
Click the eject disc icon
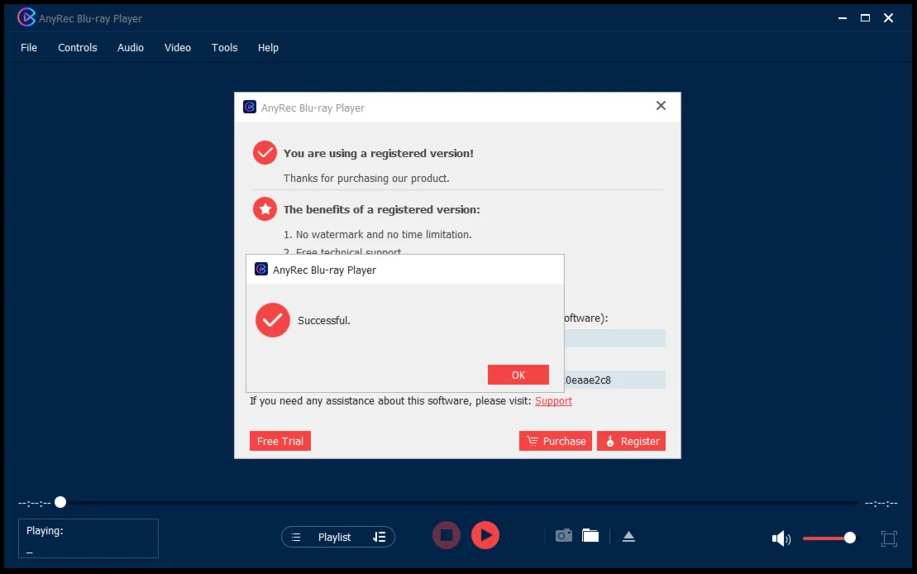628,537
